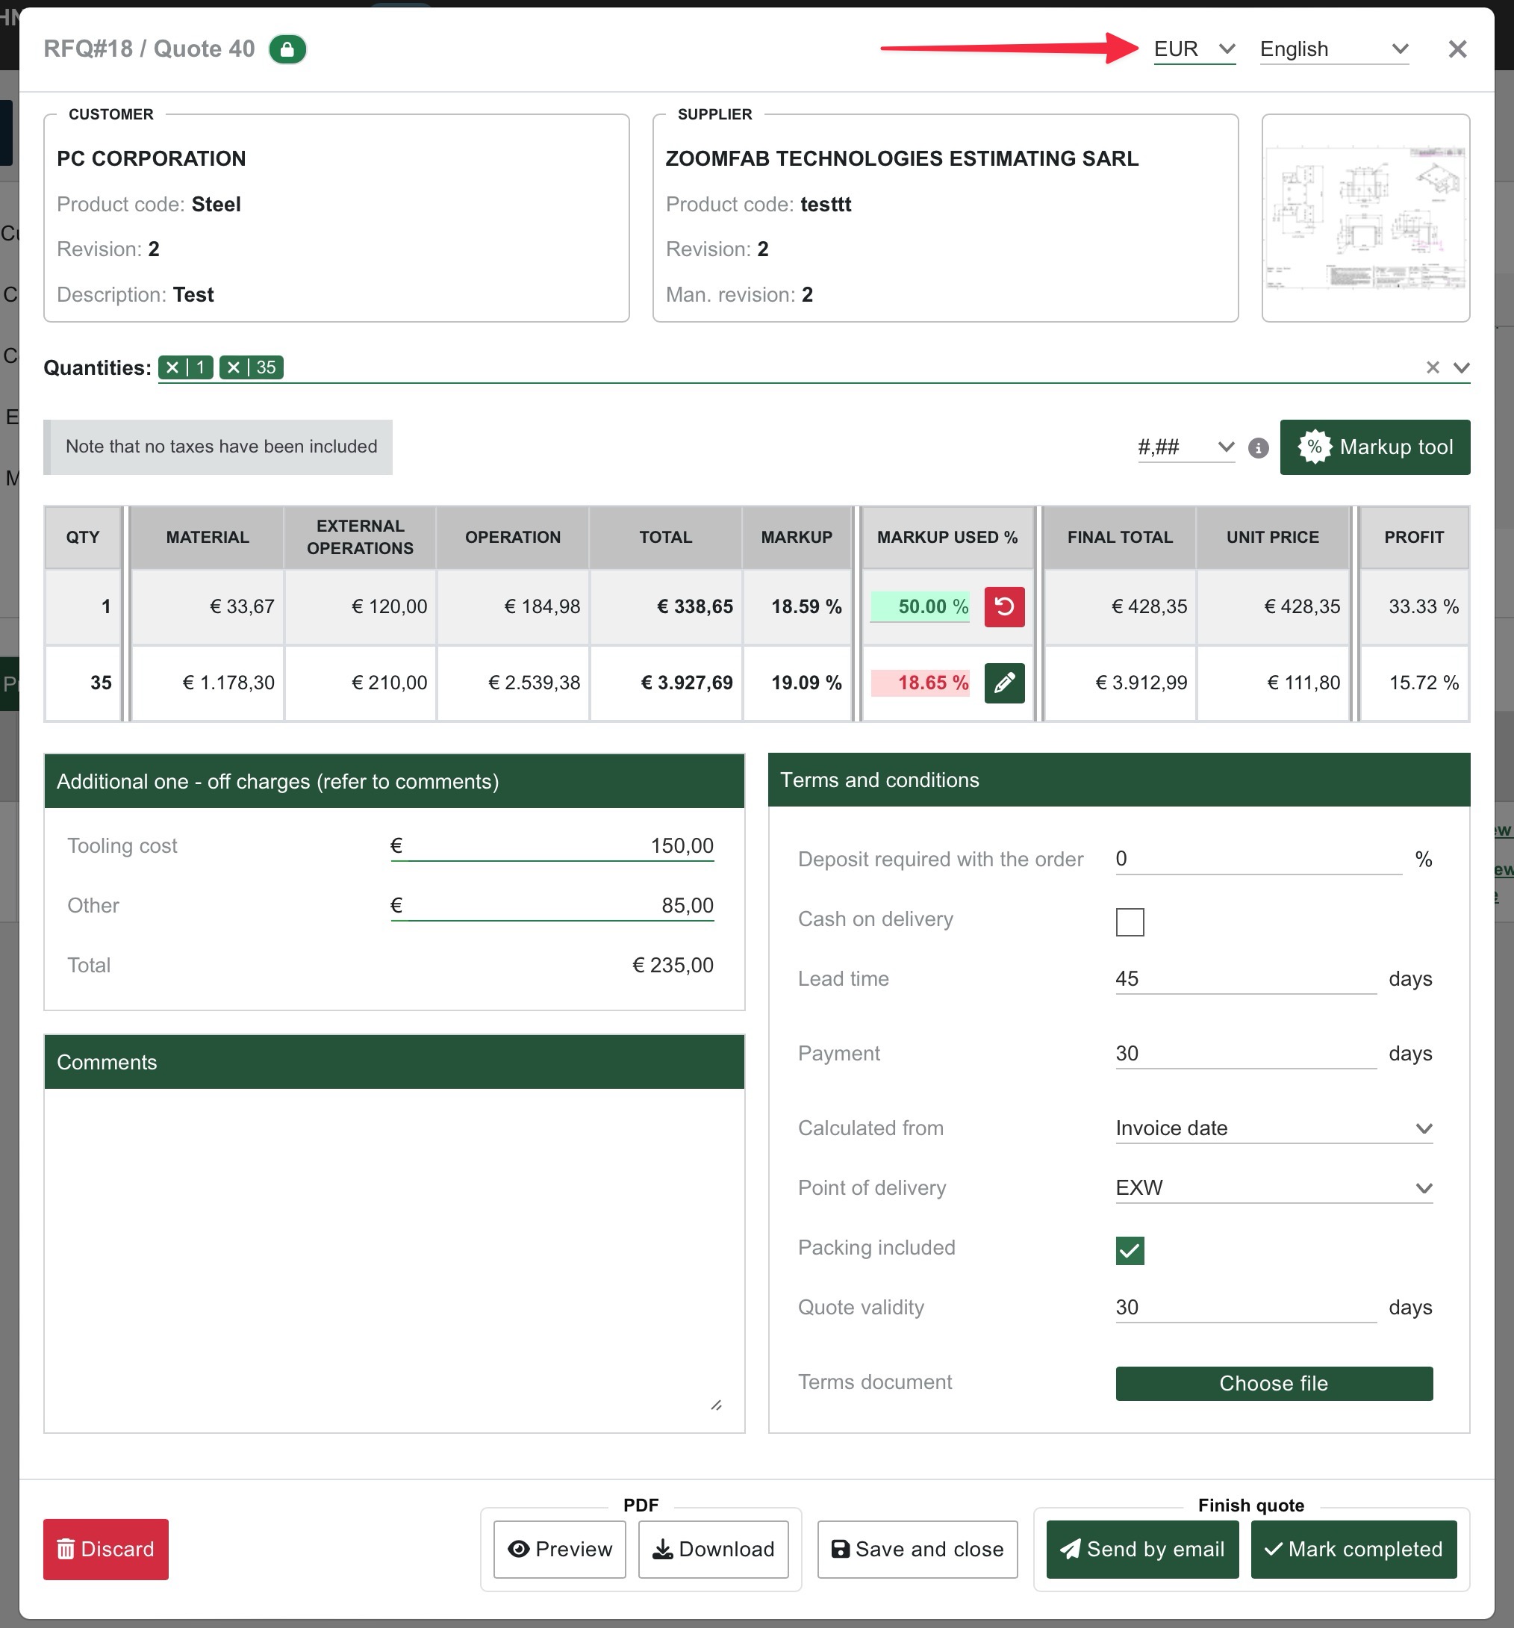Screen dimensions: 1514x1628
Task: Remove quantity 35 tag
Action: point(234,367)
